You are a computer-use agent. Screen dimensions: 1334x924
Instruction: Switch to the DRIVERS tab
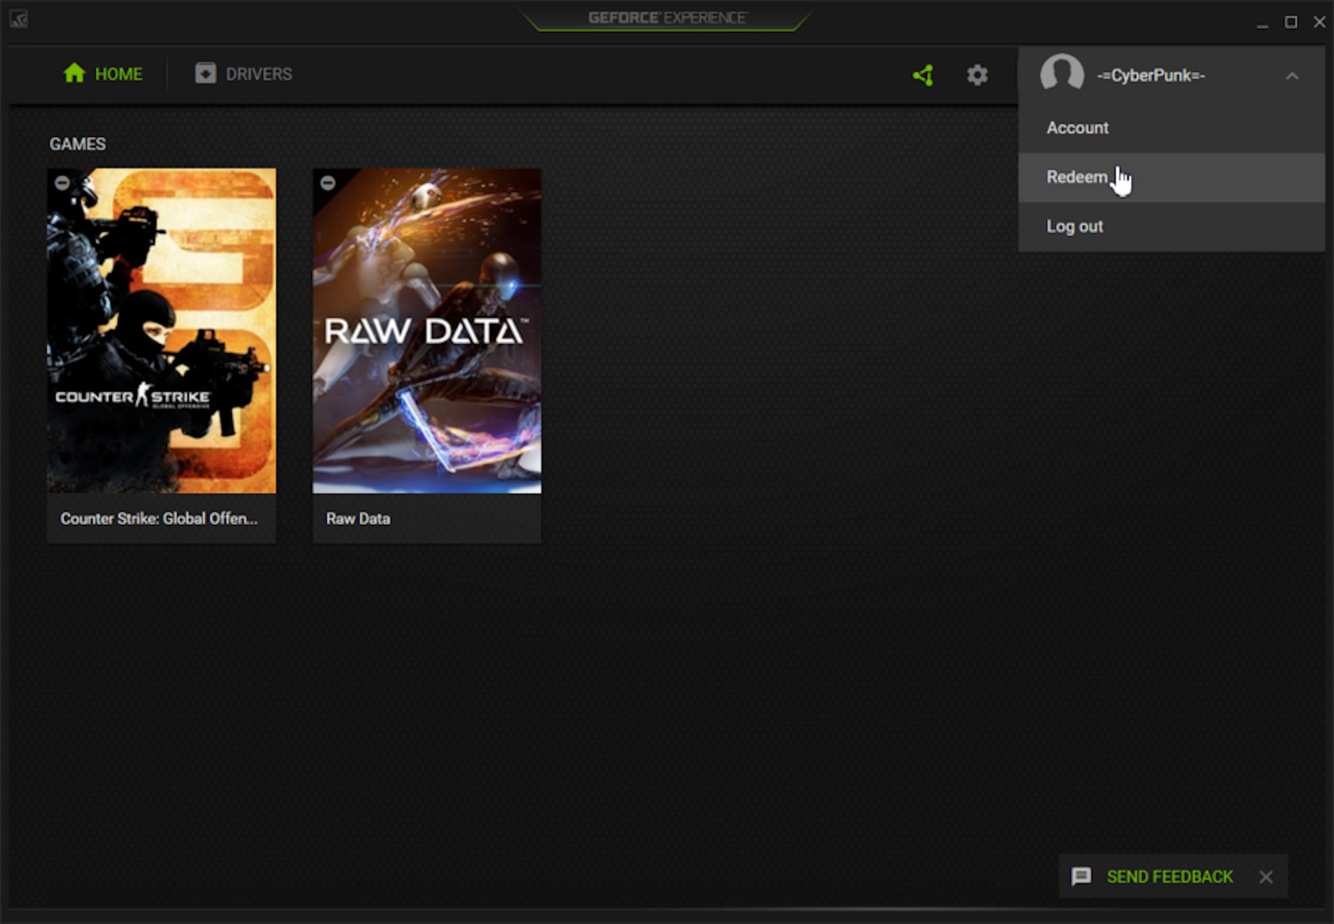[x=243, y=74]
